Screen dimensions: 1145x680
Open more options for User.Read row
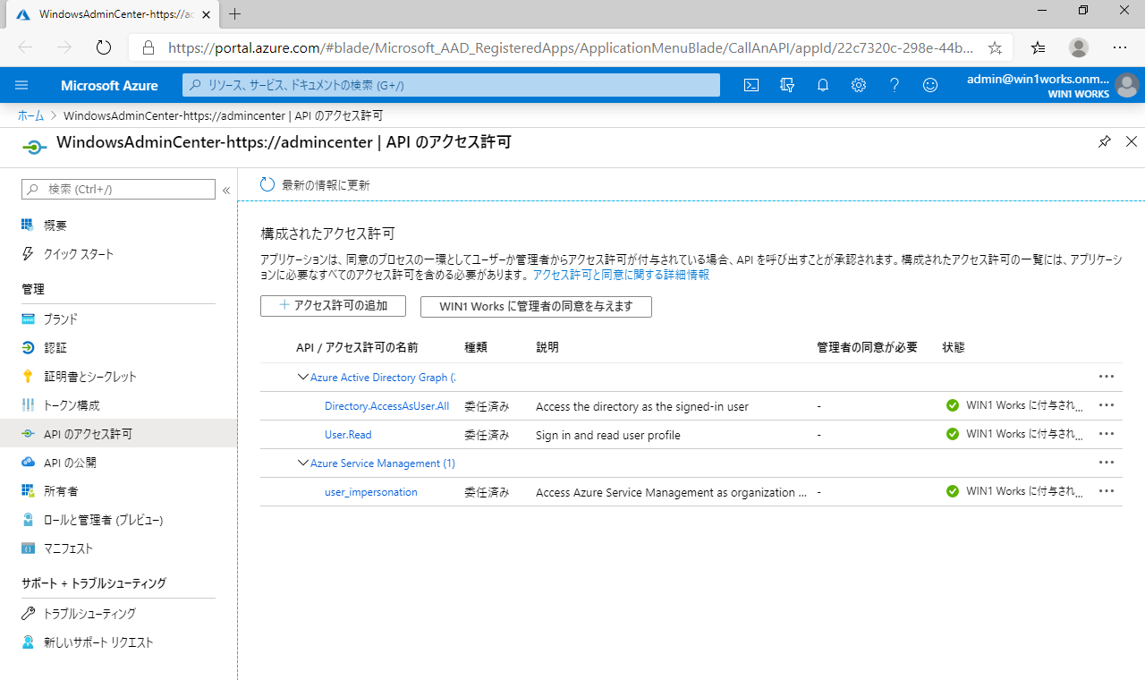tap(1107, 434)
